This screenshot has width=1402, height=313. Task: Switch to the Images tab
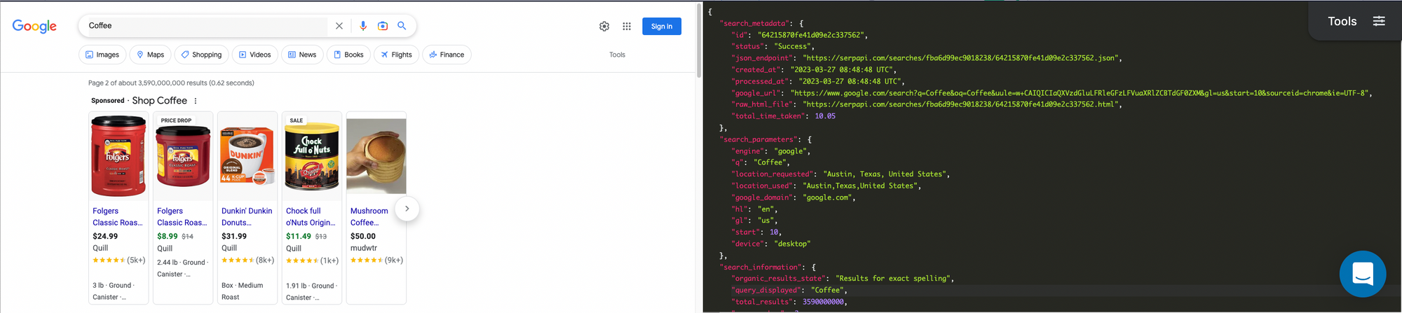pyautogui.click(x=102, y=55)
